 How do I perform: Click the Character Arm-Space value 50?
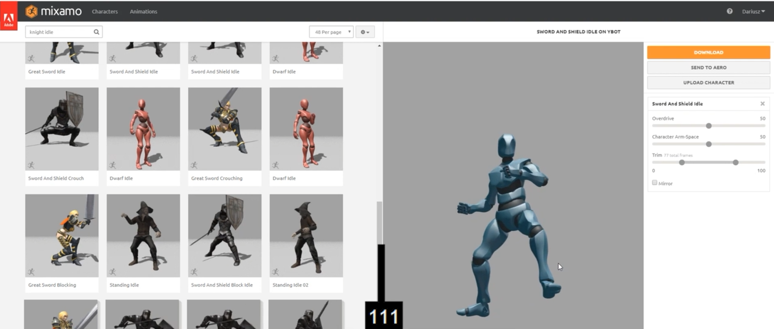click(762, 137)
